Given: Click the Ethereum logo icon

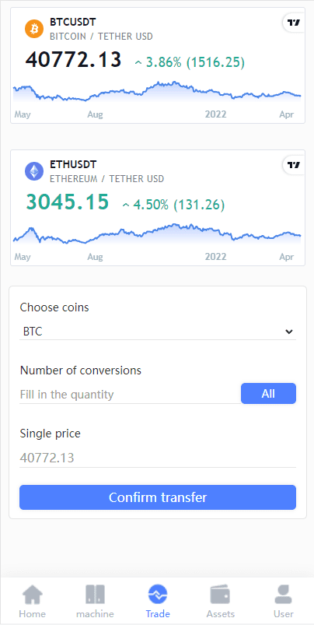Looking at the screenshot, I should (x=34, y=172).
